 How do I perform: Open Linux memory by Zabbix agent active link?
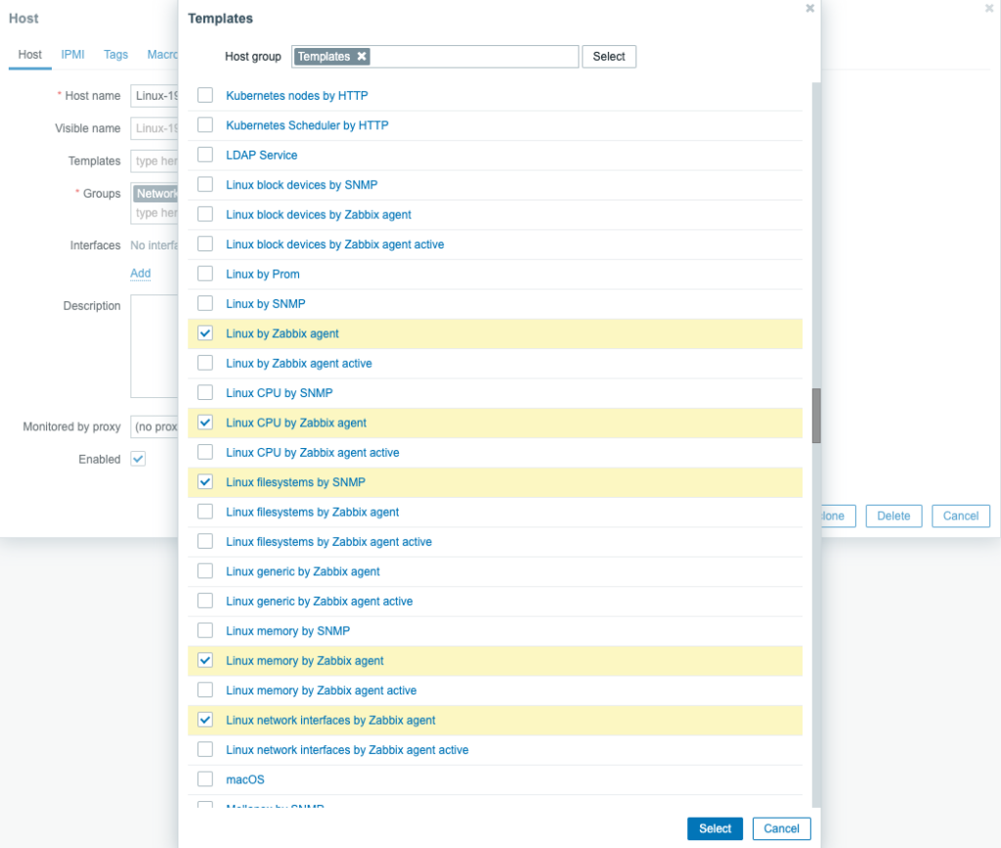321,691
